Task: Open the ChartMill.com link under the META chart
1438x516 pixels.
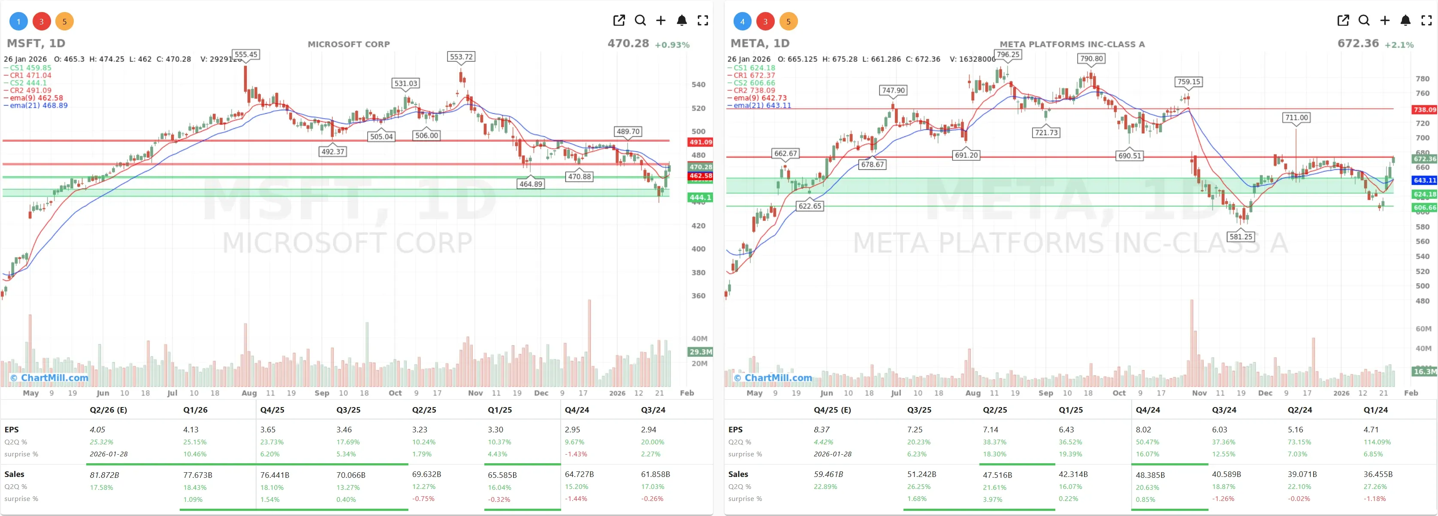Action: (774, 377)
